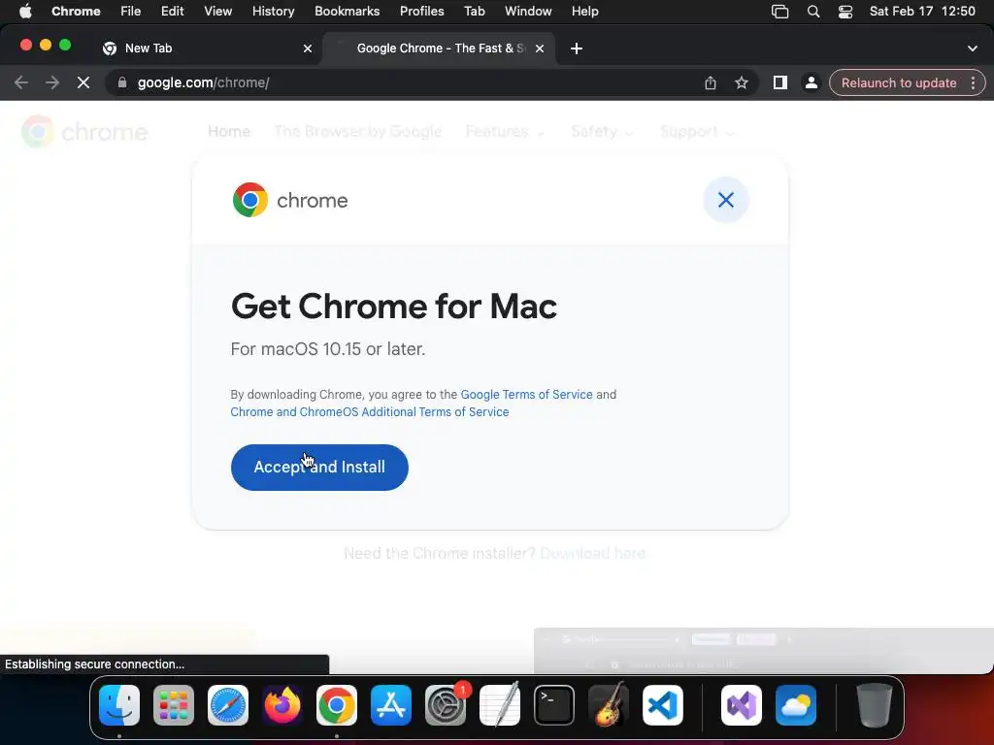The height and width of the screenshot is (745, 994).
Task: Close the New Tab tab
Action: (308, 49)
